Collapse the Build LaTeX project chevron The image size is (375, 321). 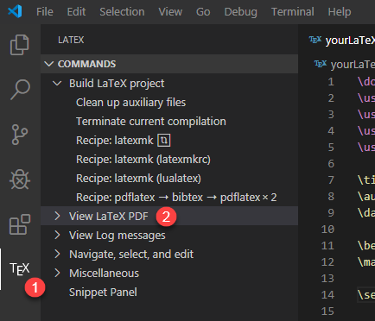57,84
